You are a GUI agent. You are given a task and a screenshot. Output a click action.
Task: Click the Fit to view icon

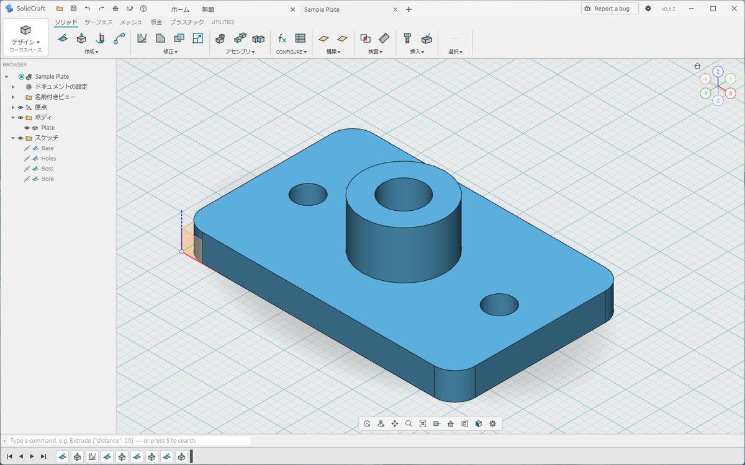coord(423,424)
